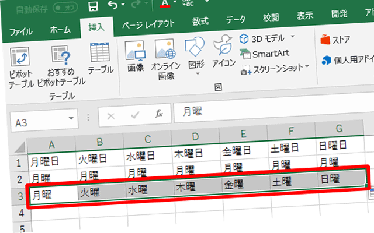Click cell G3 containing 日曜
The width and height of the screenshot is (374, 233).
click(342, 178)
